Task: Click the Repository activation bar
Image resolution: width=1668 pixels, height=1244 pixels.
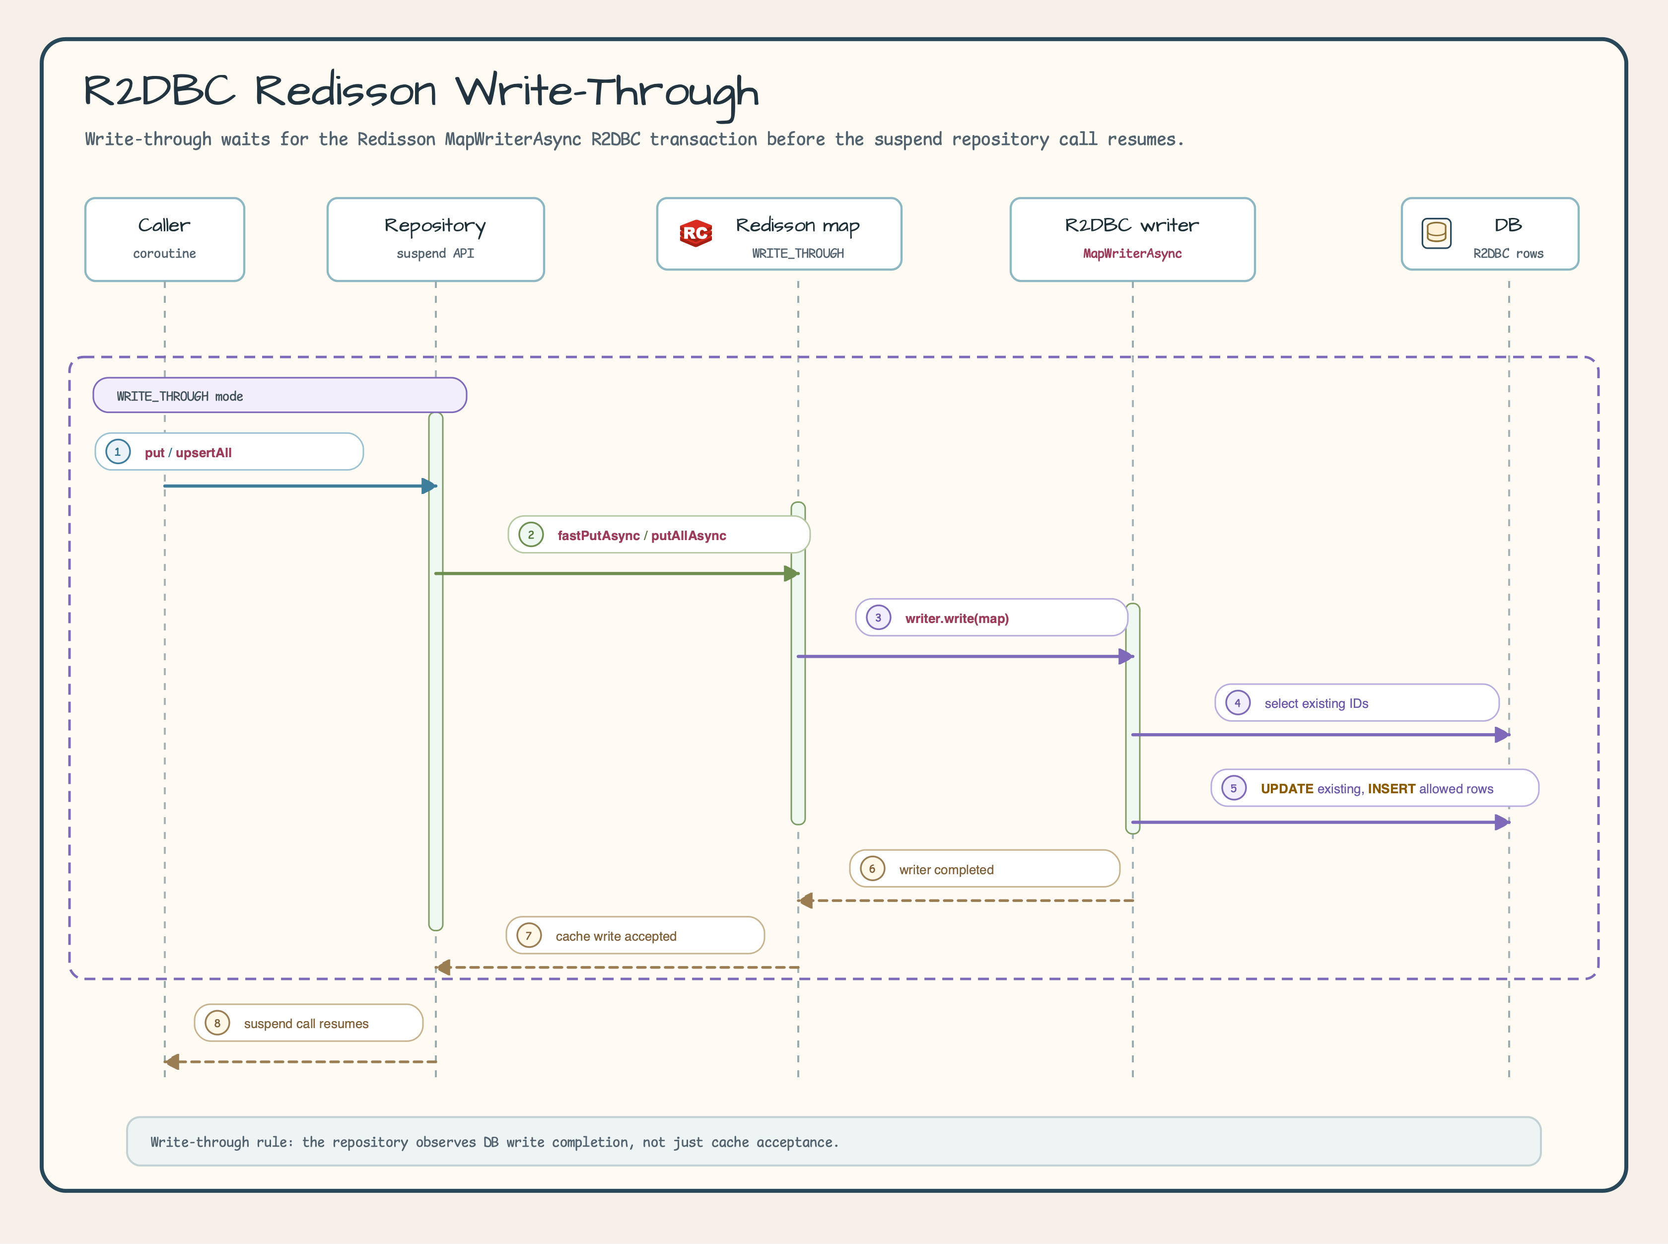Action: click(x=435, y=671)
